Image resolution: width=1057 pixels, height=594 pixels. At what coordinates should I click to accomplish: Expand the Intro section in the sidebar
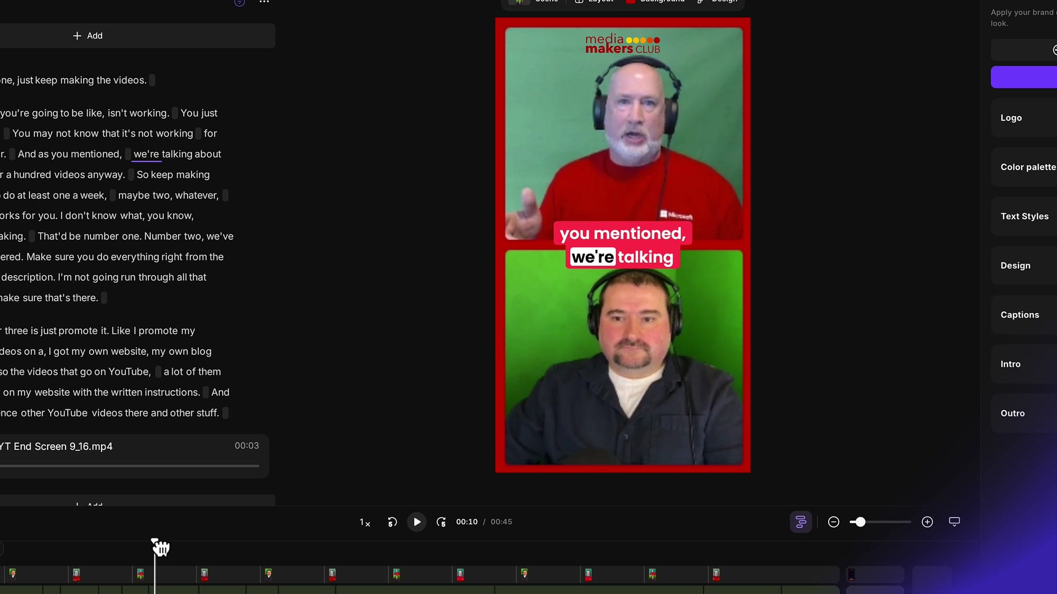point(1010,364)
